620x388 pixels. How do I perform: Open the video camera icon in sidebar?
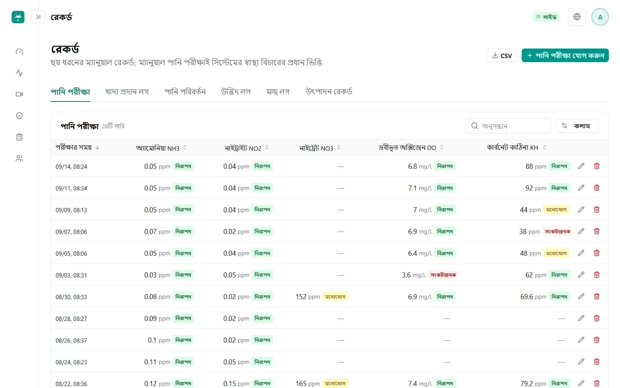19,94
